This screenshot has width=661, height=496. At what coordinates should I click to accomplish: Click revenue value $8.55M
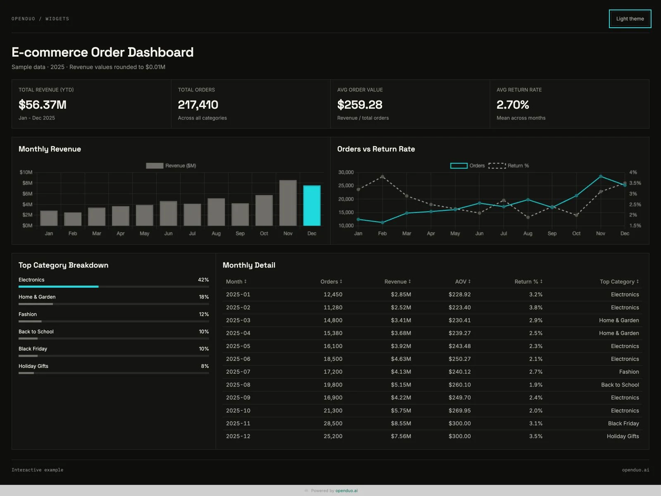401,423
